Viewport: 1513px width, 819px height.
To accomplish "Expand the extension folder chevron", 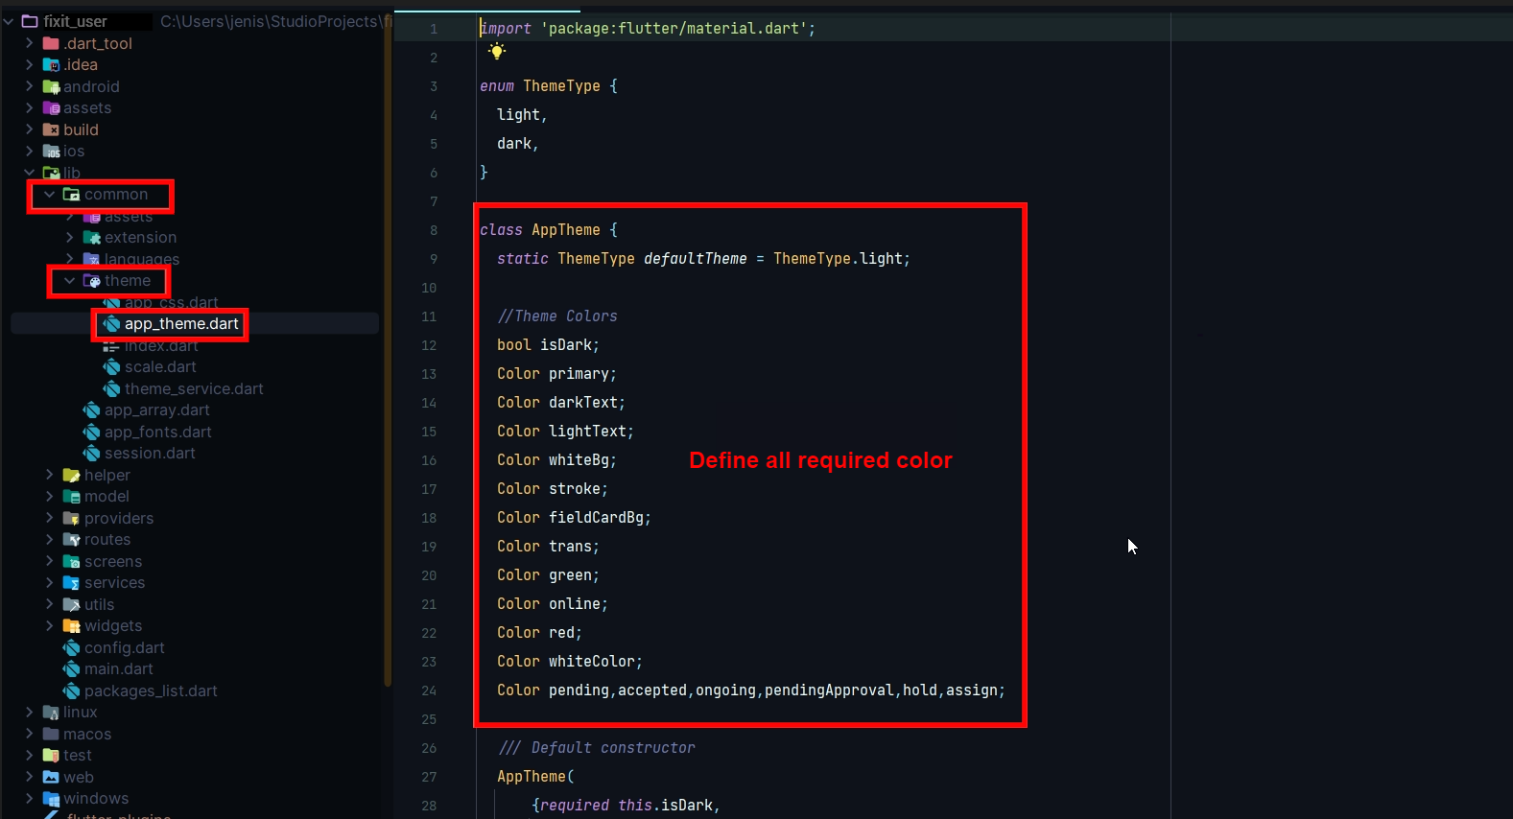I will tap(69, 238).
